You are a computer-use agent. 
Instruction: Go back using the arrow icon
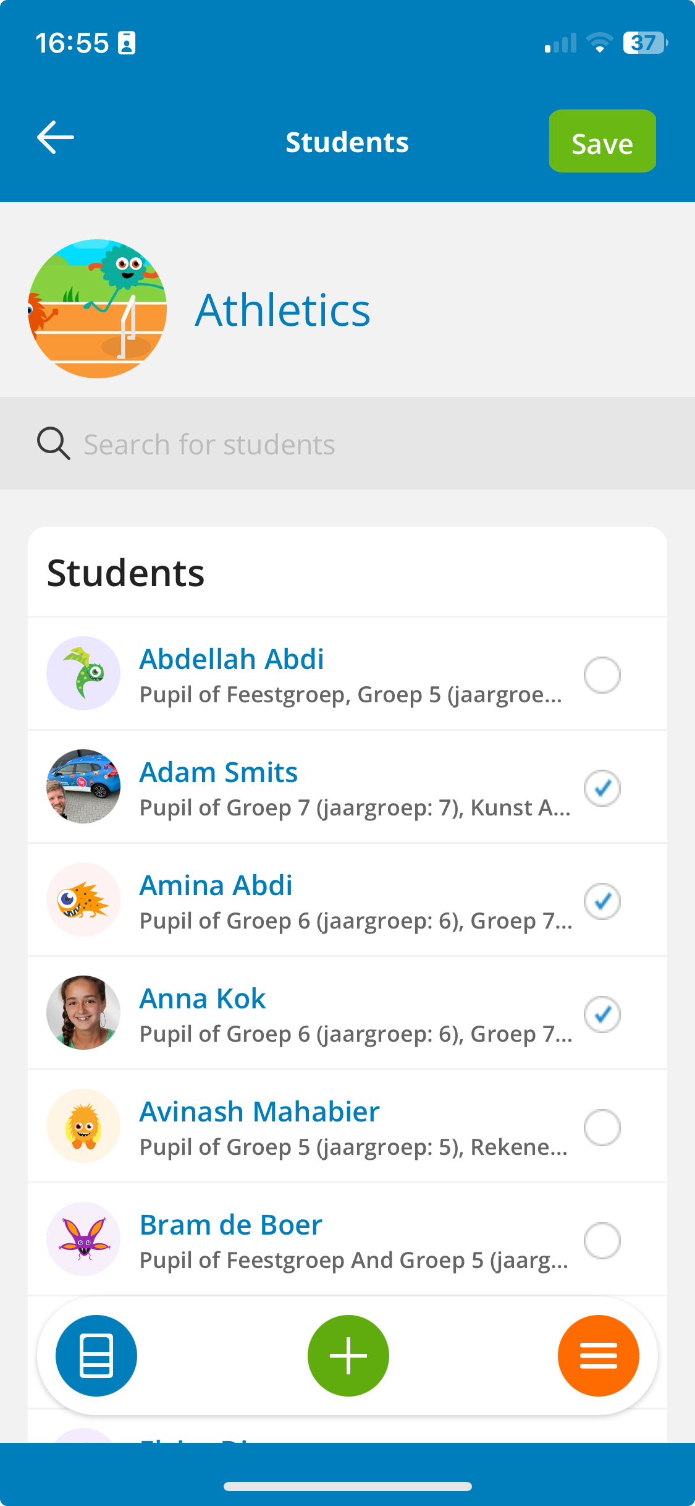[x=56, y=137]
